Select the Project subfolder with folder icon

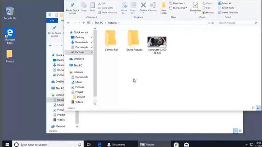79,97
